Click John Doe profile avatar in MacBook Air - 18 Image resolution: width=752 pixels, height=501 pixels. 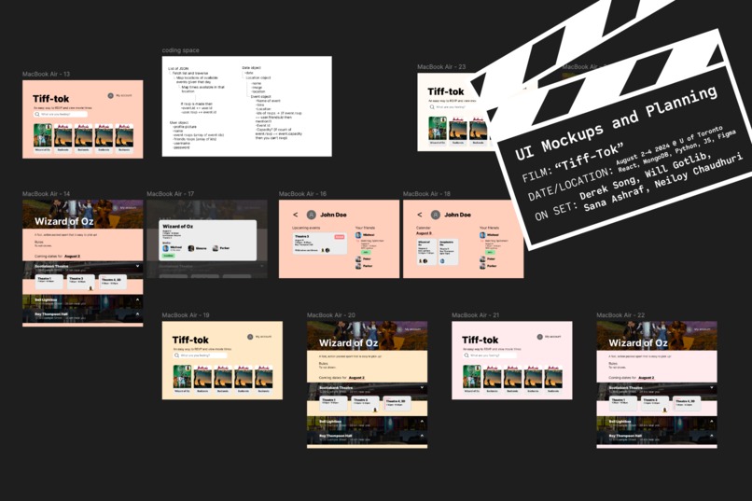[436, 215]
